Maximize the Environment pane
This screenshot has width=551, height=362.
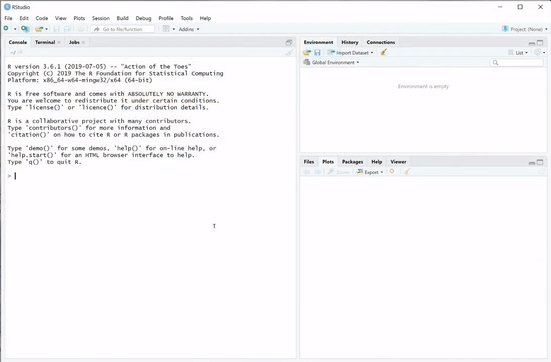(540, 43)
